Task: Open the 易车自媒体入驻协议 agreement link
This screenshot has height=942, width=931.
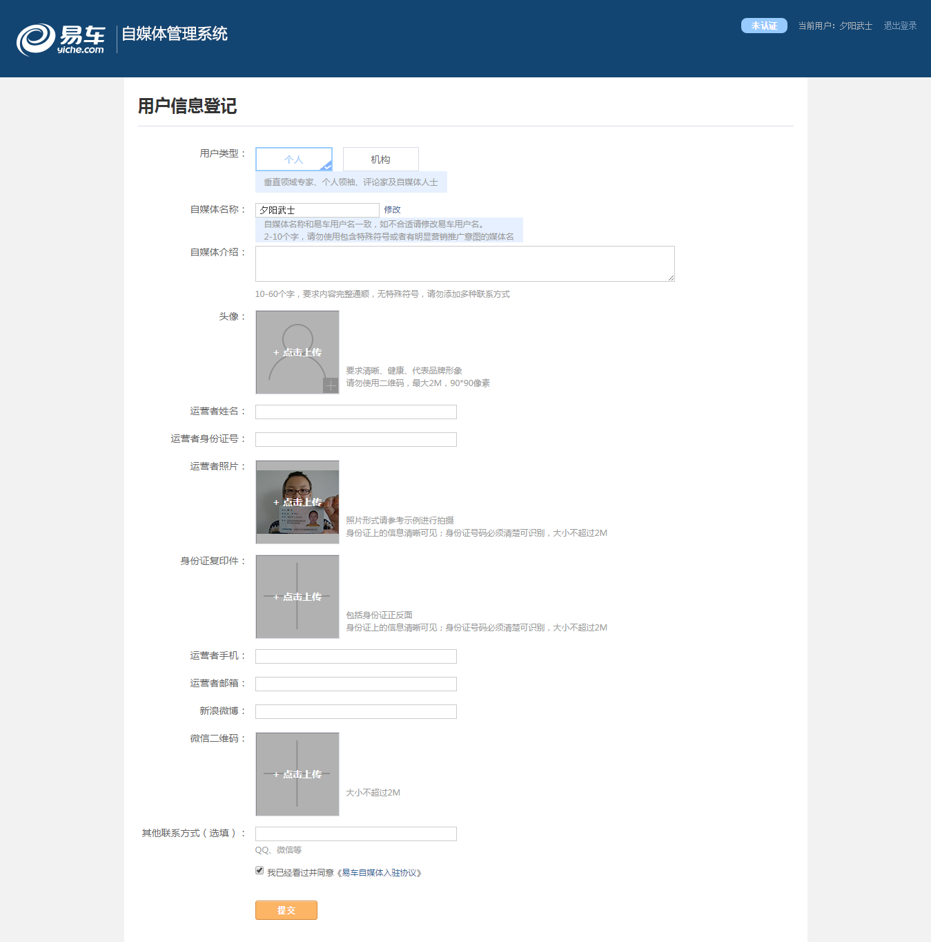Action: [380, 873]
